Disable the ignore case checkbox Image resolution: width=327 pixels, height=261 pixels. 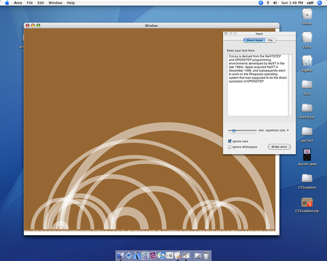tap(230, 141)
